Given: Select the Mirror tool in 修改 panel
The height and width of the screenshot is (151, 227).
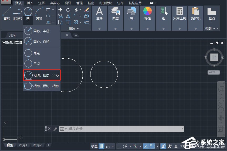Looking at the screenshot, I should [x=68, y=16].
